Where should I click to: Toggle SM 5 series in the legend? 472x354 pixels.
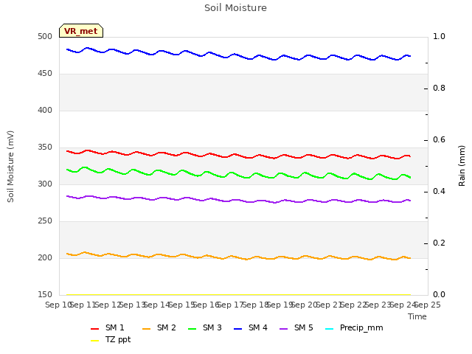(296, 327)
